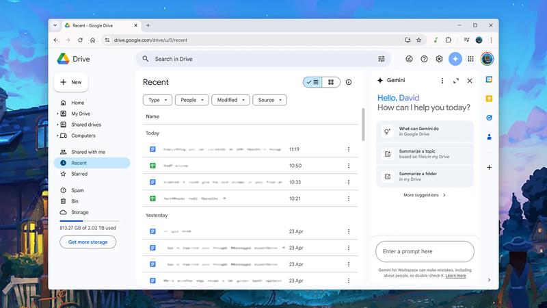The height and width of the screenshot is (308, 547).
Task: Open the Chrome tab search dropdown
Action: pos(55,25)
